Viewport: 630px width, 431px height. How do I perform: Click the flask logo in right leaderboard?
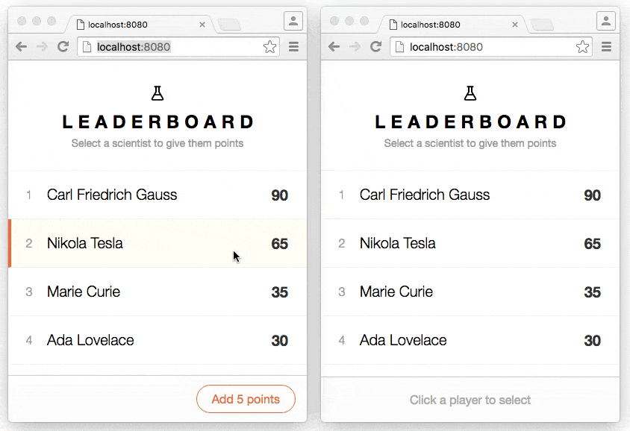tap(470, 93)
